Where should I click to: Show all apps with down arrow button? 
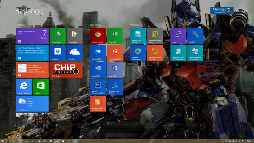click(18, 135)
